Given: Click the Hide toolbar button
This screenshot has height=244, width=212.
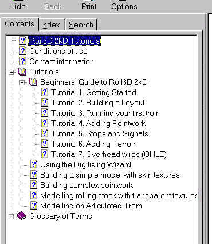Looking at the screenshot, I should (x=17, y=6).
